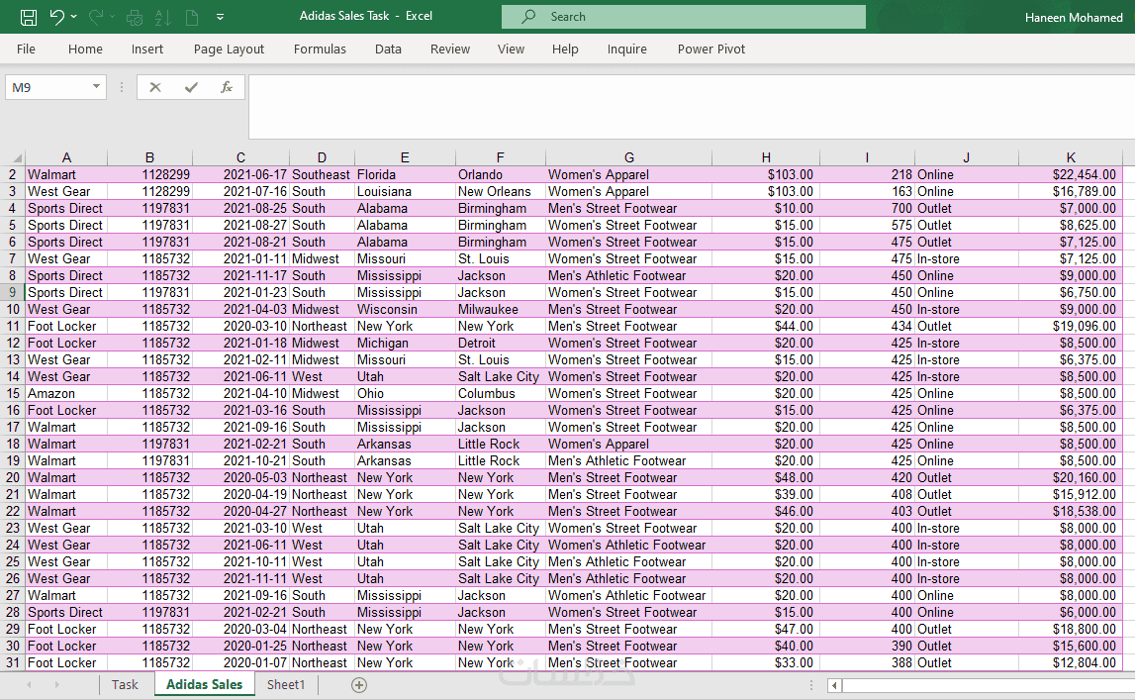The width and height of the screenshot is (1135, 700).
Task: Open the Data ribbon tab
Action: pyautogui.click(x=388, y=50)
